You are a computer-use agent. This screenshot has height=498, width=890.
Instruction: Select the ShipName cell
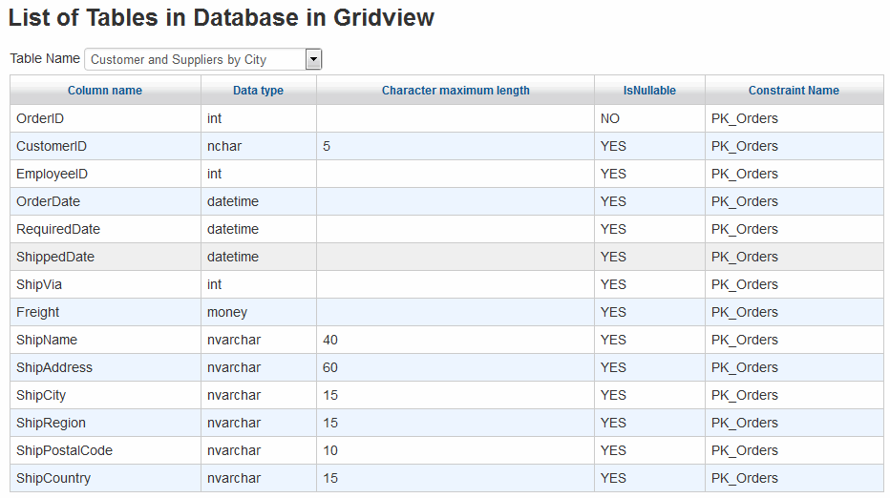point(106,340)
